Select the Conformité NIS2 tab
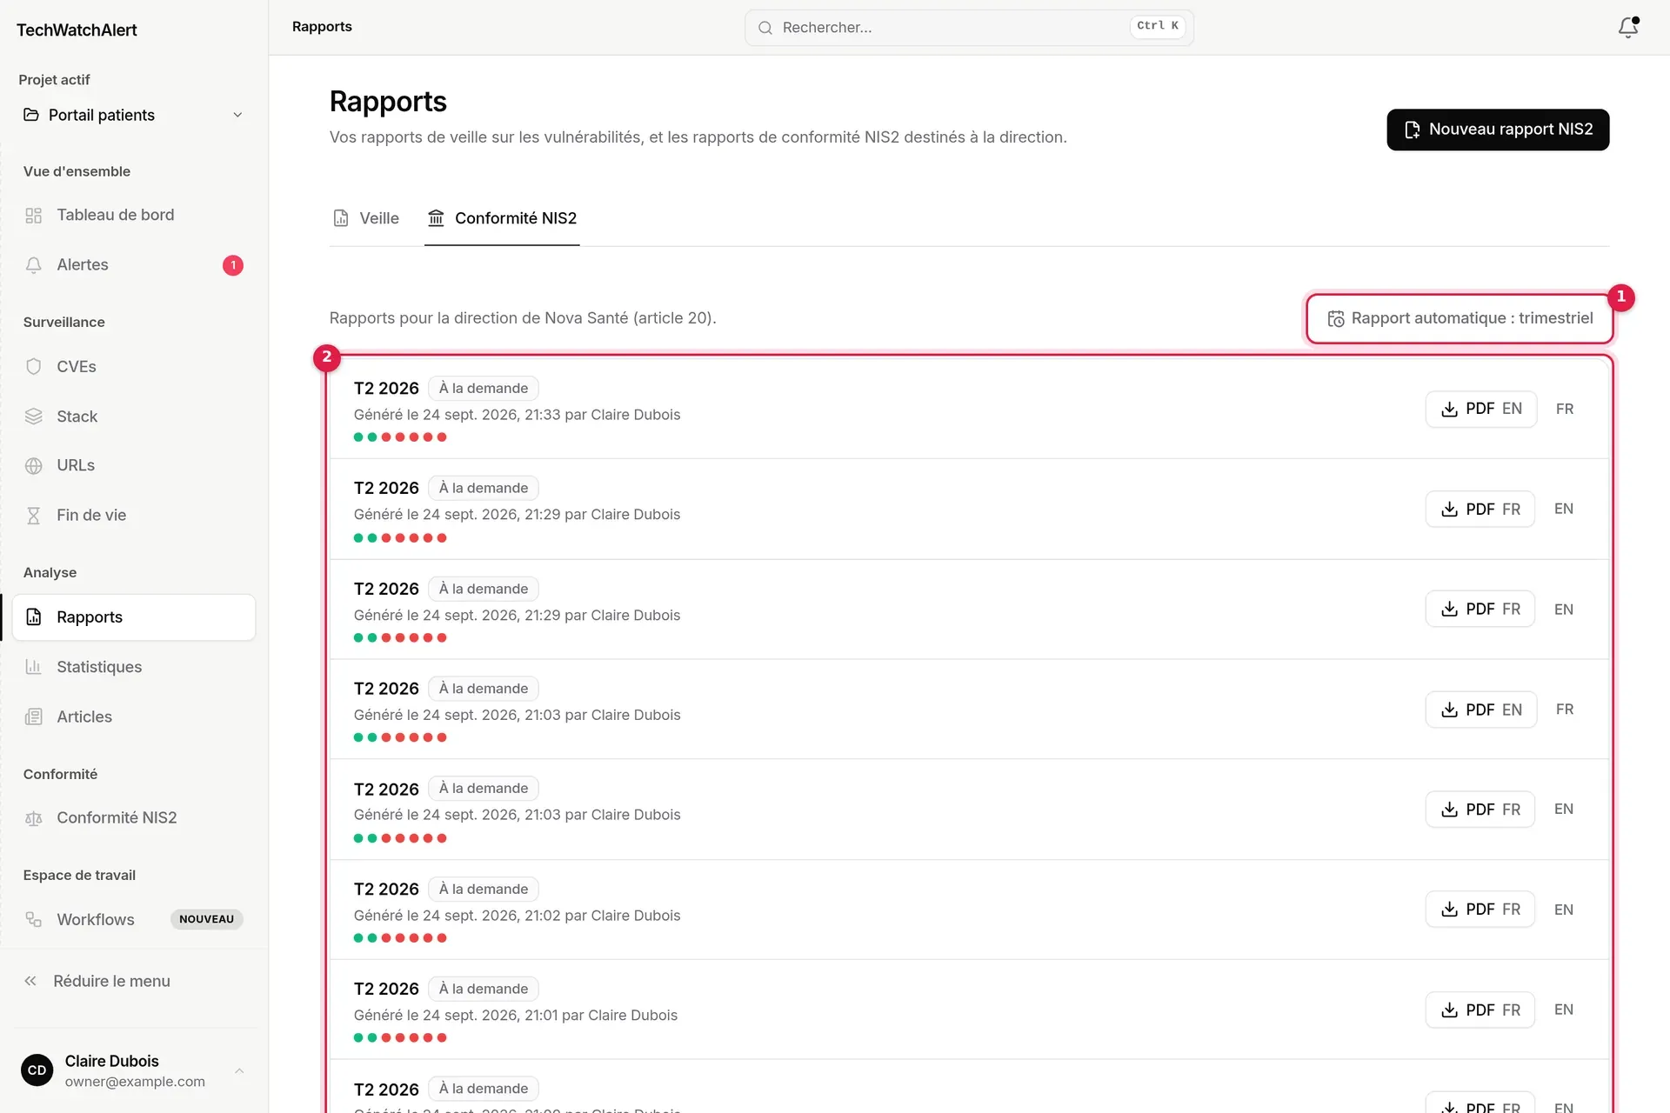This screenshot has width=1670, height=1113. (502, 218)
